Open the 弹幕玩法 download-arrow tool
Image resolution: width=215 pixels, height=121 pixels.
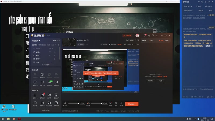[35, 83]
